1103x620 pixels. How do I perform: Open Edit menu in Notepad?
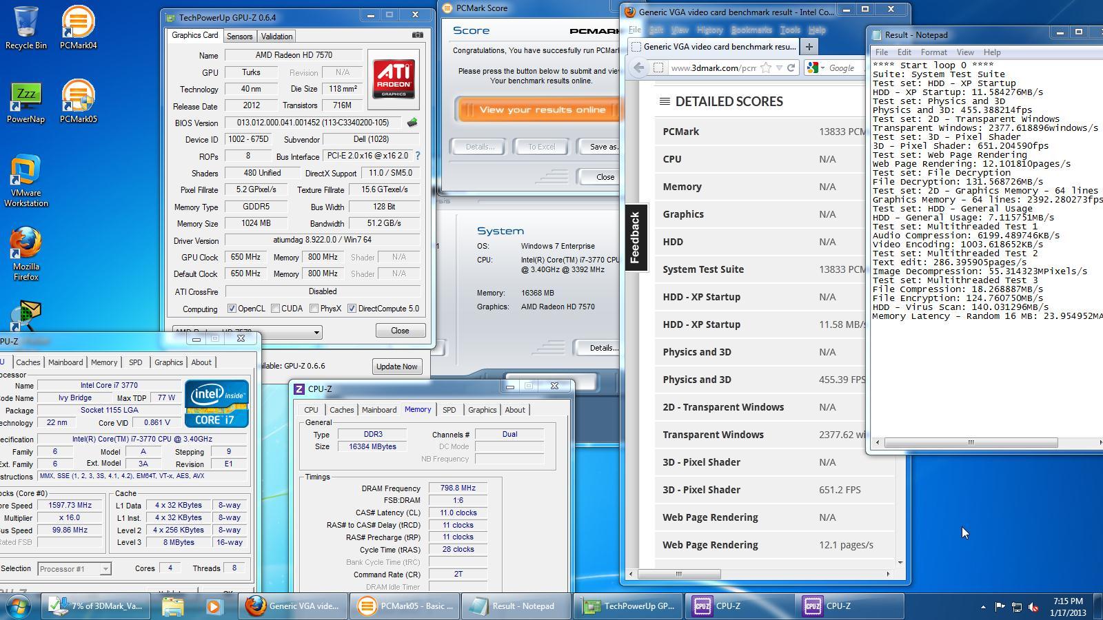(x=904, y=52)
